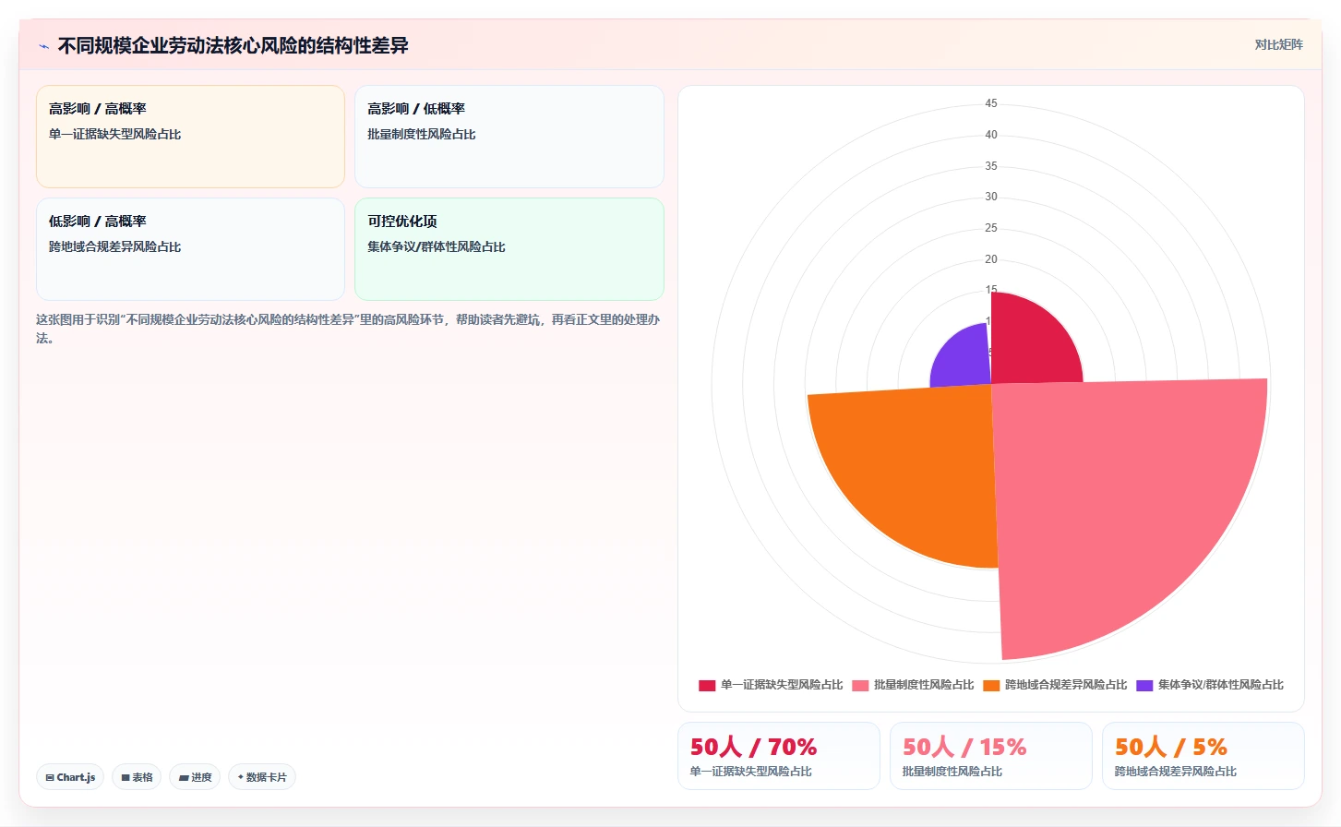Click the blue icon beside the page title

coord(43,46)
